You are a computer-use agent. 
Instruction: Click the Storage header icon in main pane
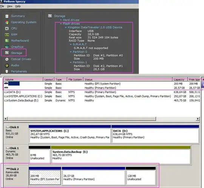50,16
